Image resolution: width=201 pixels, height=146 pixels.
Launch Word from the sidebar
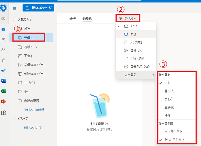tap(4, 81)
